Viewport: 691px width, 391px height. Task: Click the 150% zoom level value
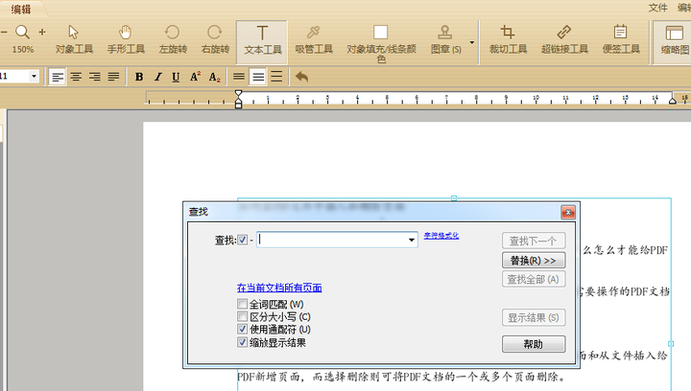click(x=23, y=49)
